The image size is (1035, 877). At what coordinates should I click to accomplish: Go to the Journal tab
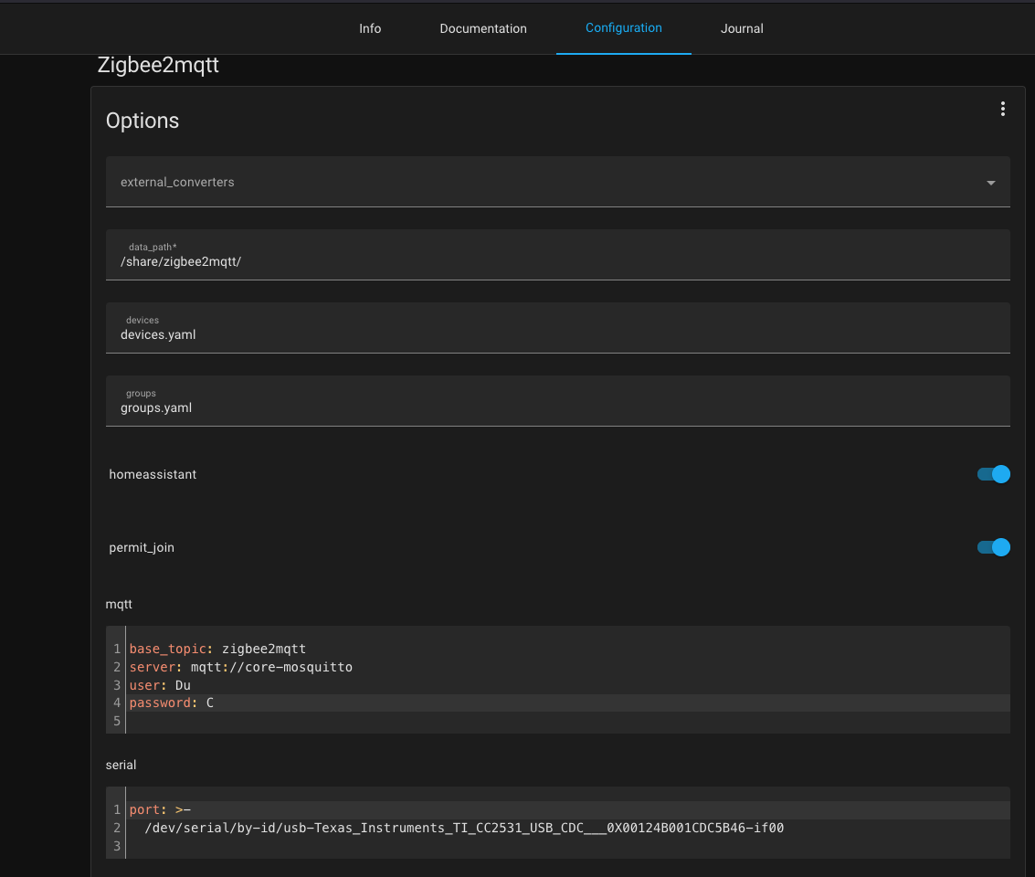click(742, 28)
